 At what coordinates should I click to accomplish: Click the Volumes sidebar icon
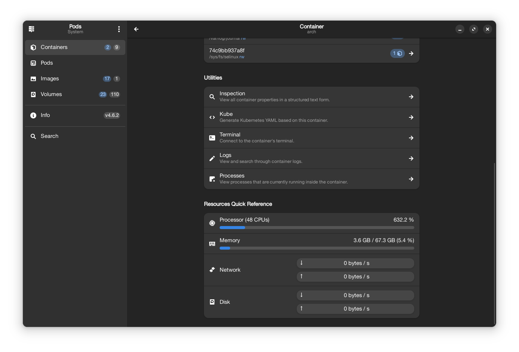[33, 94]
